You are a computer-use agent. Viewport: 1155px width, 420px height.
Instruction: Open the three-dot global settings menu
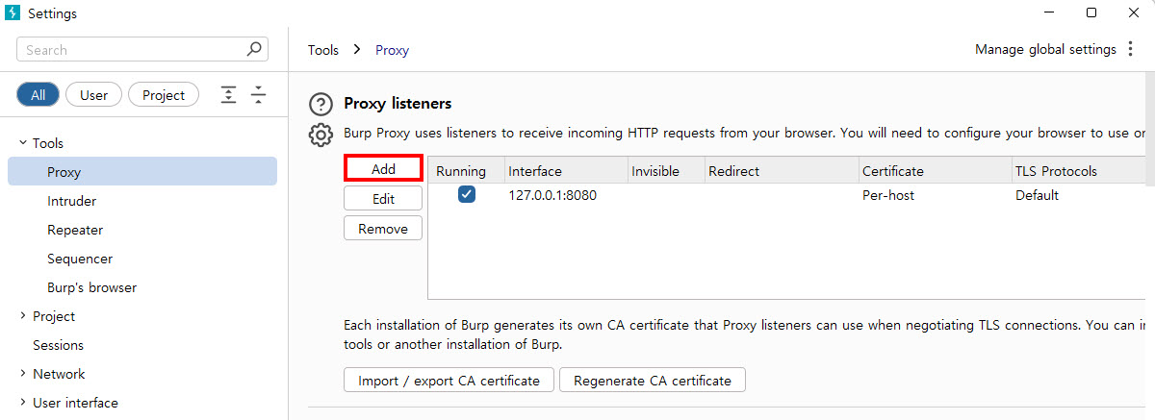[1130, 49]
